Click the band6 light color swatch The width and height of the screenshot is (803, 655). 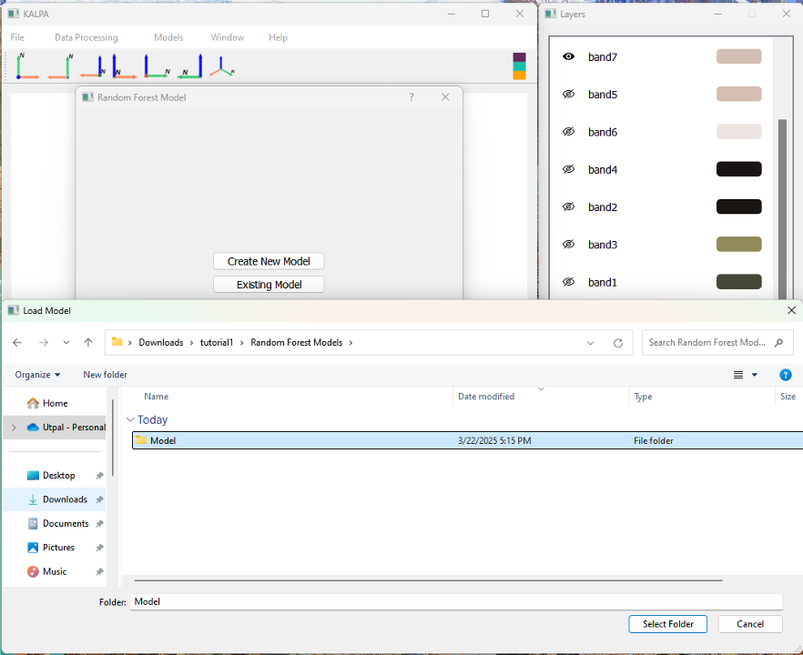pos(739,132)
